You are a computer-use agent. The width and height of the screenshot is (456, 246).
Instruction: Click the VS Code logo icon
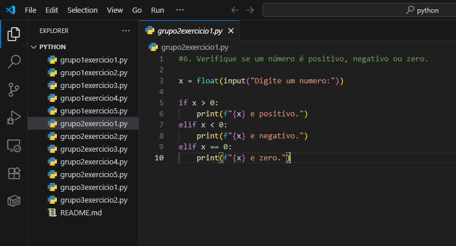(11, 10)
